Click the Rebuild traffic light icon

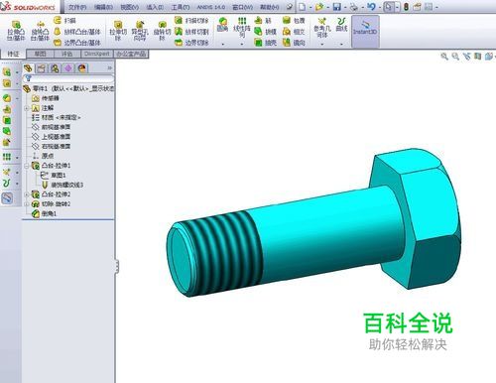(x=406, y=7)
